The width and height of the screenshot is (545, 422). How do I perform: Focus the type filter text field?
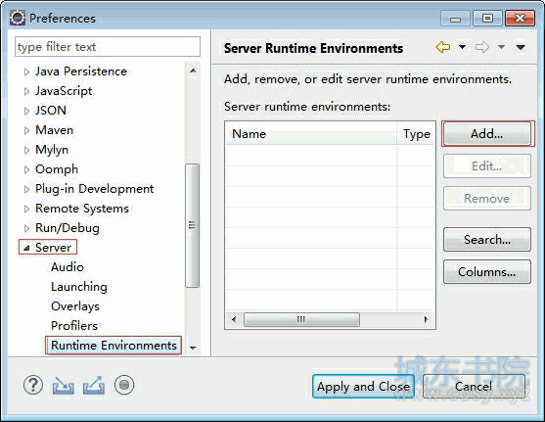tap(108, 47)
